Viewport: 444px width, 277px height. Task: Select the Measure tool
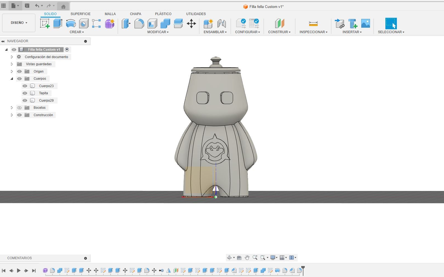(313, 24)
